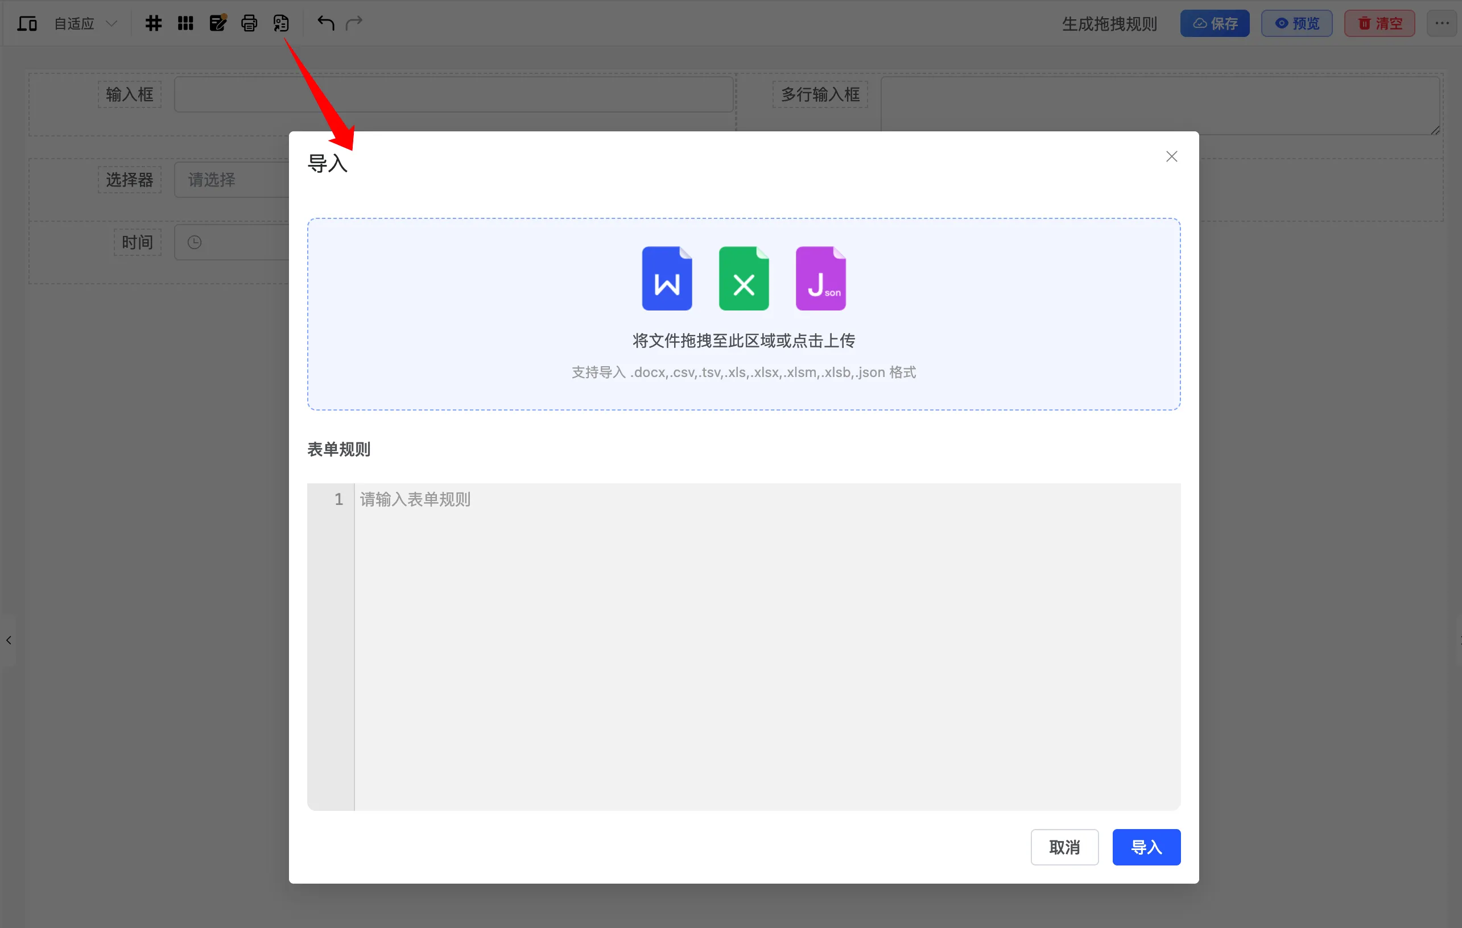The width and height of the screenshot is (1462, 928).
Task: Open the 自适应 screen size dropdown
Action: tap(85, 24)
